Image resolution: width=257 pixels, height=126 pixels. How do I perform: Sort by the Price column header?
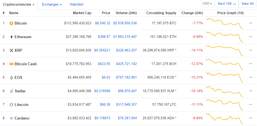(106, 13)
